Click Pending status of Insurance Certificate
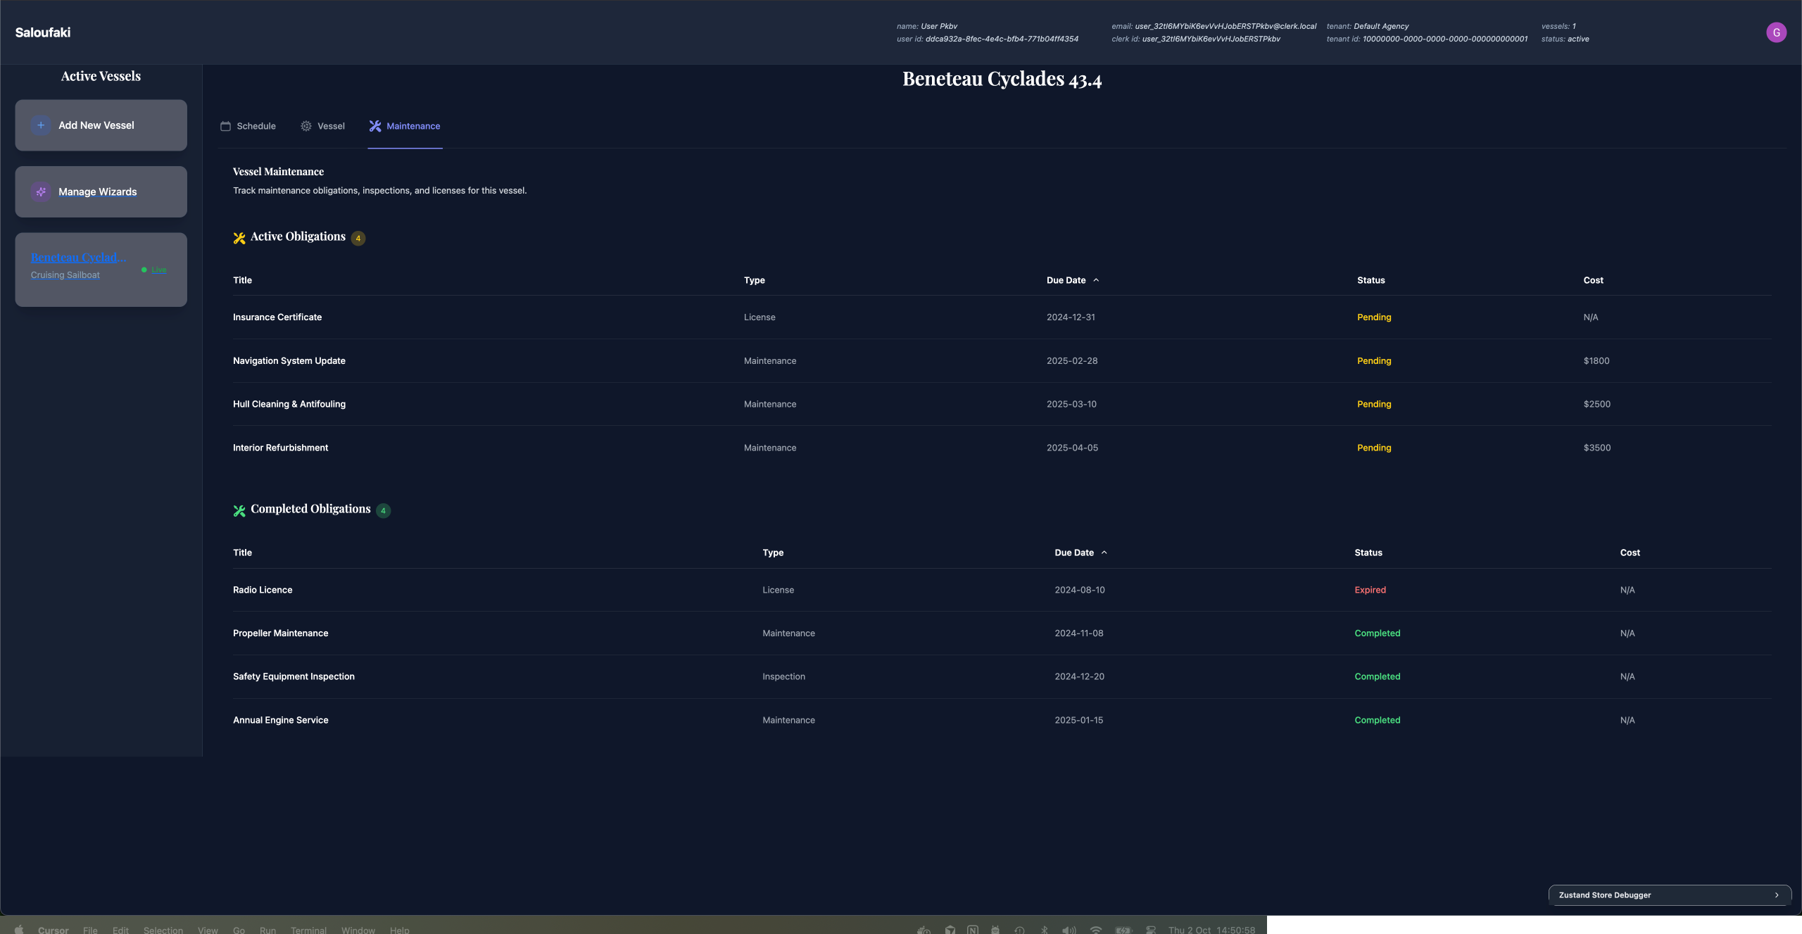The height and width of the screenshot is (934, 1802). (x=1374, y=317)
